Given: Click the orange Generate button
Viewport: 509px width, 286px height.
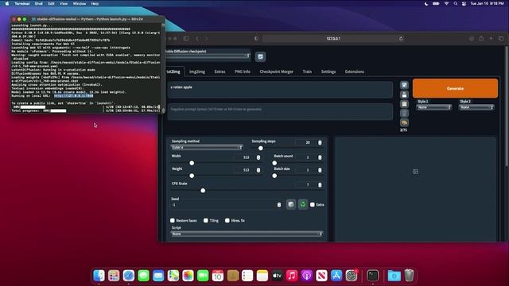Looking at the screenshot, I should pyautogui.click(x=455, y=88).
